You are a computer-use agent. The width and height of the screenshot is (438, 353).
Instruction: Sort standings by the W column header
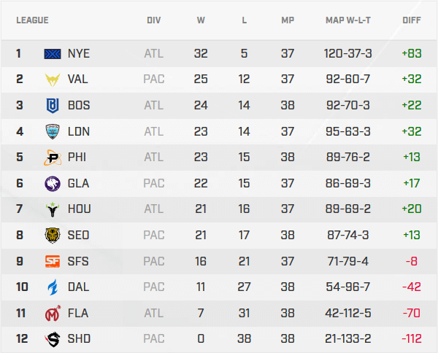[x=201, y=20]
